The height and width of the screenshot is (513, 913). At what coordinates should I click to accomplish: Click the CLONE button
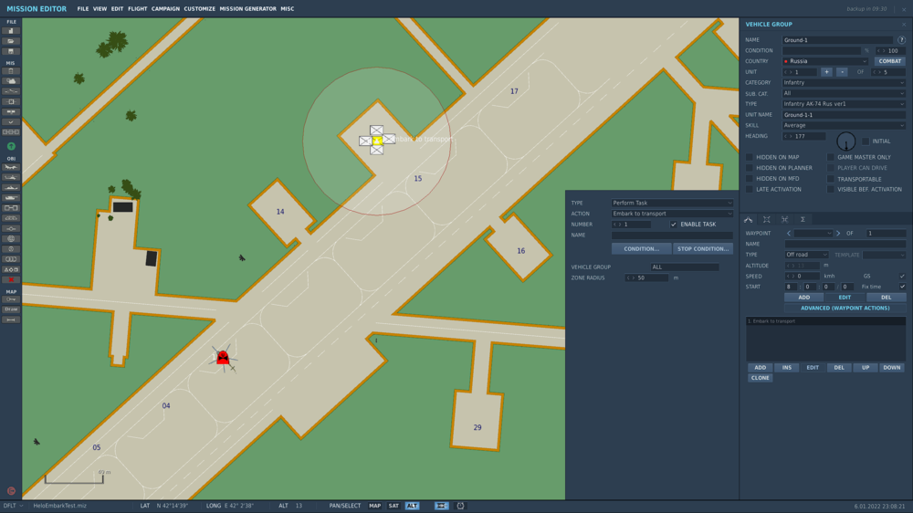pyautogui.click(x=760, y=378)
